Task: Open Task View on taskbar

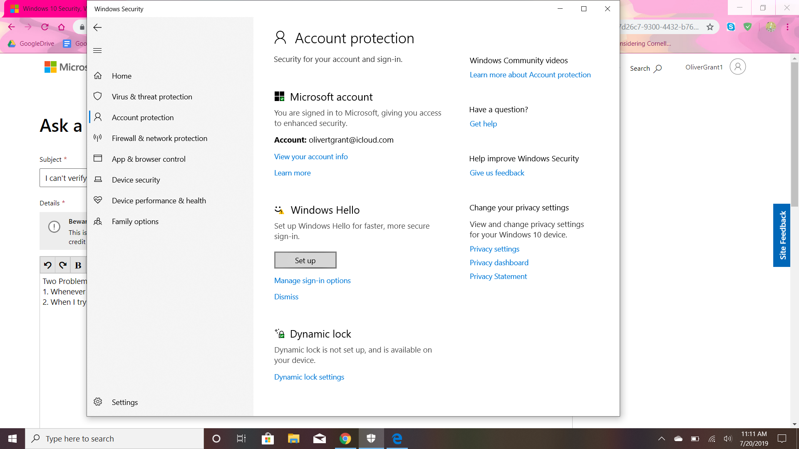Action: pyautogui.click(x=241, y=439)
